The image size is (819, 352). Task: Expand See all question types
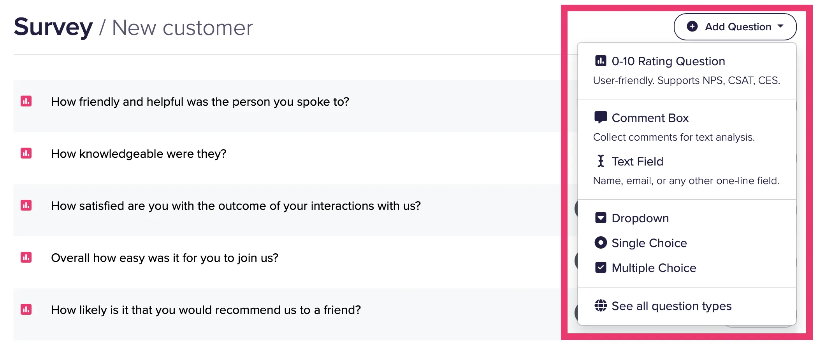(x=671, y=306)
